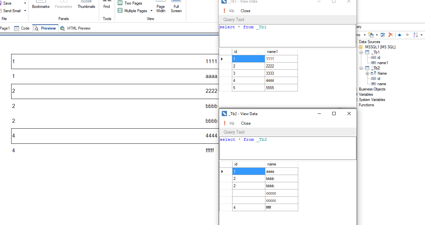Switch to the Preview tab
The width and height of the screenshot is (425, 225).
pos(45,28)
